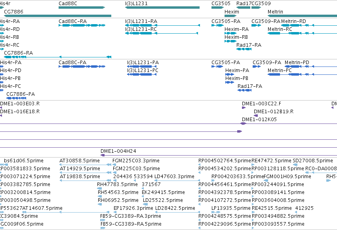Select the AT14929.5prime EST label
This screenshot has height=230, width=337.
coord(80,169)
